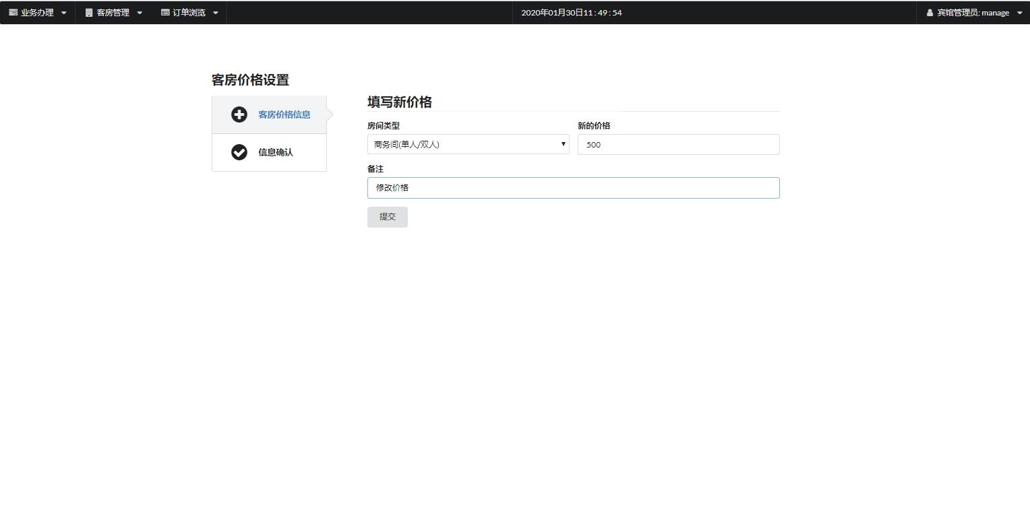Select the 客房价格信息 sidebar link
The width and height of the screenshot is (1030, 530).
283,114
